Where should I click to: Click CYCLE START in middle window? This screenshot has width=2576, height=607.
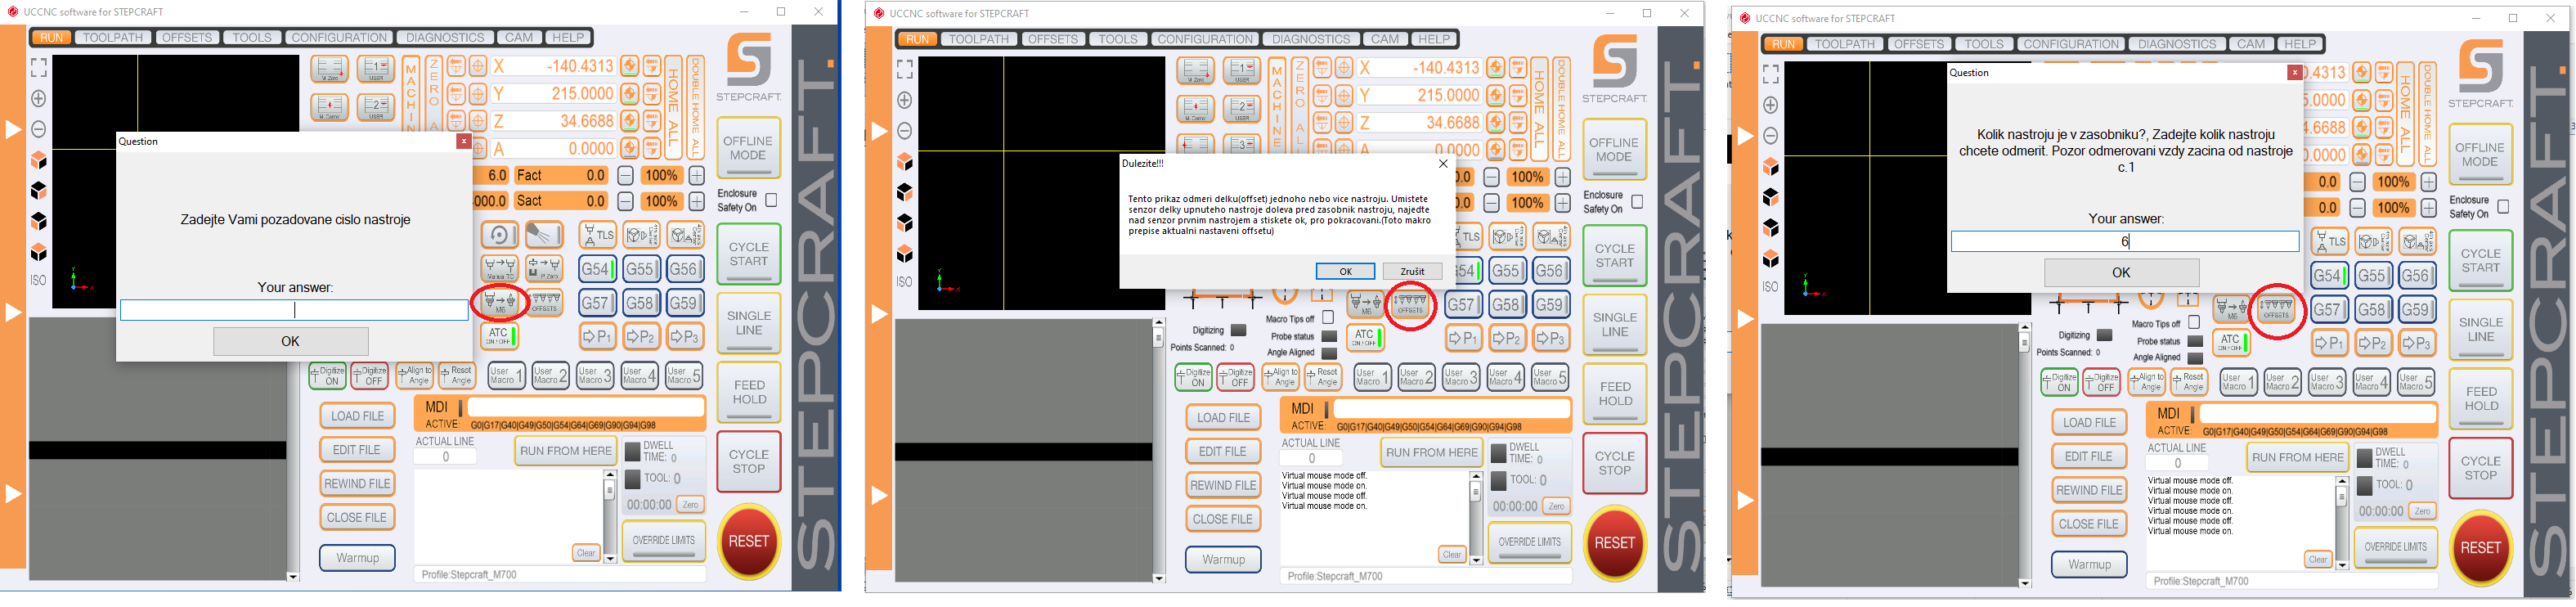[1615, 256]
